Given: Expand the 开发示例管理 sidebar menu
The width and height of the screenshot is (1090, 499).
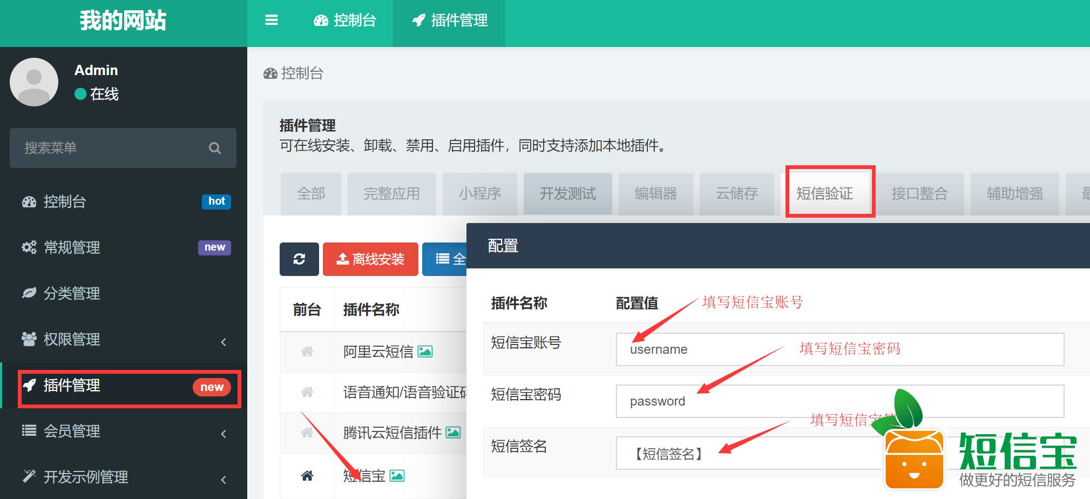Looking at the screenshot, I should coord(123,477).
